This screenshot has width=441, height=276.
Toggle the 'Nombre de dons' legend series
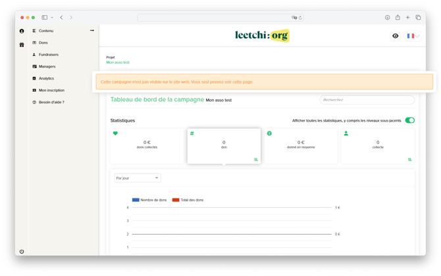pyautogui.click(x=149, y=199)
